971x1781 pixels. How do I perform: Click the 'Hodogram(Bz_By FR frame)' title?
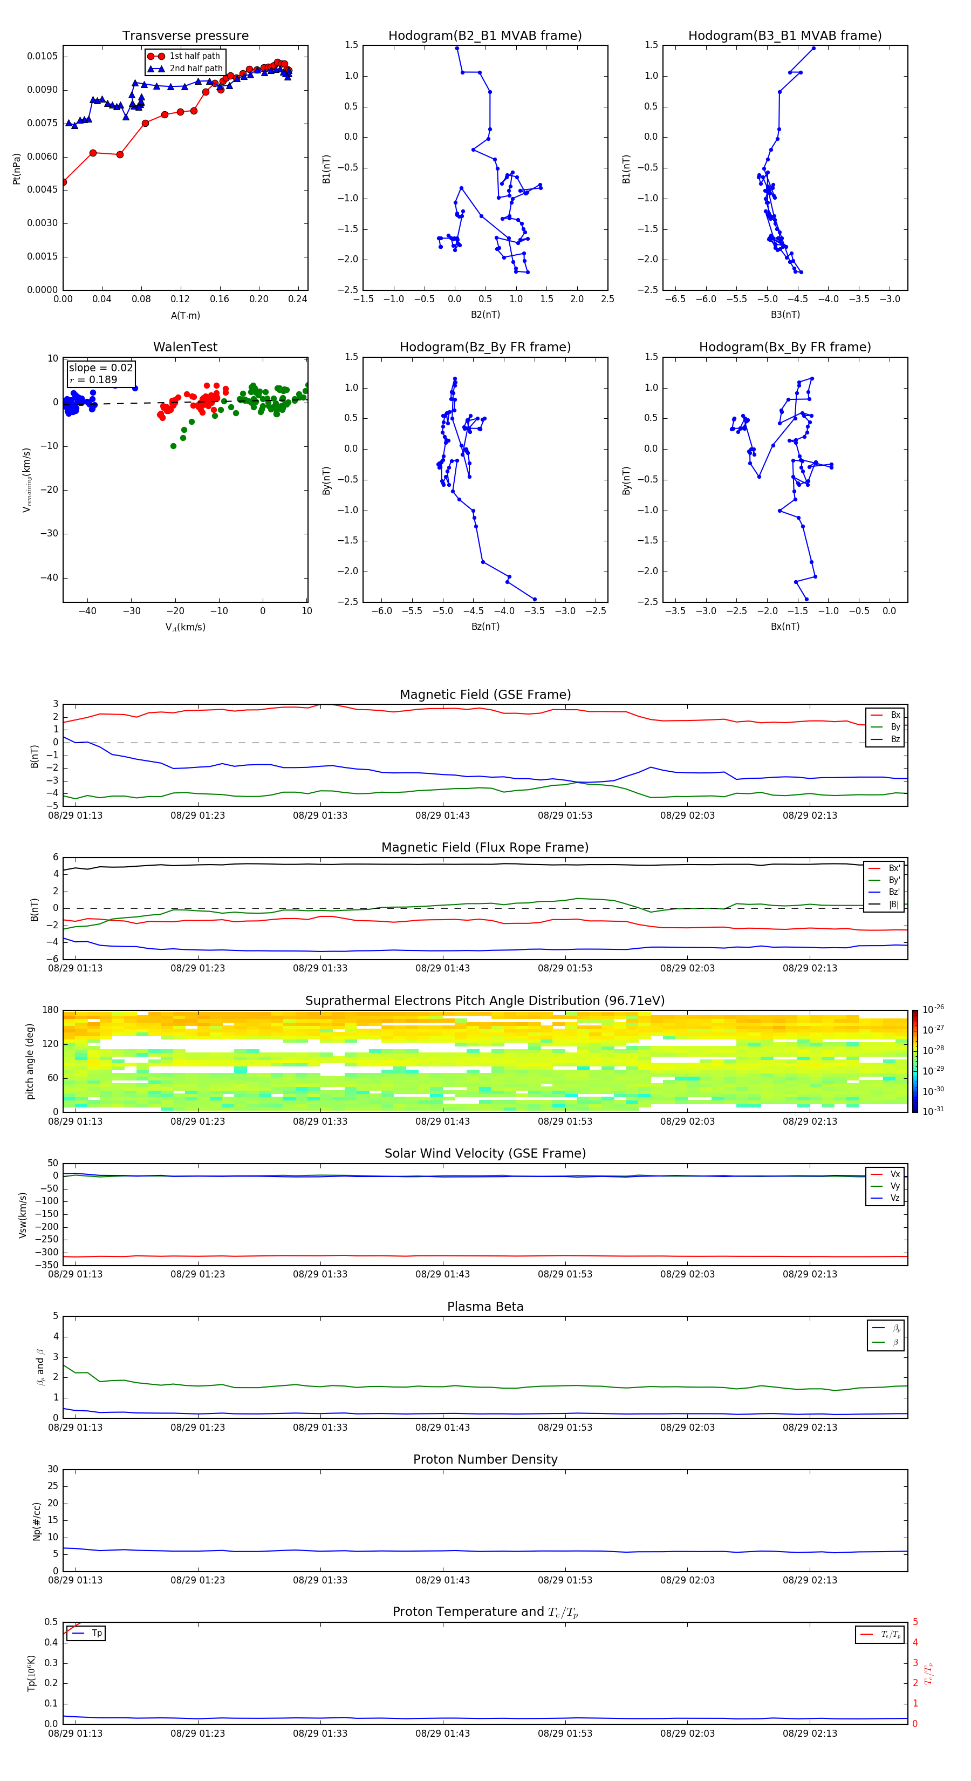pyautogui.click(x=485, y=347)
